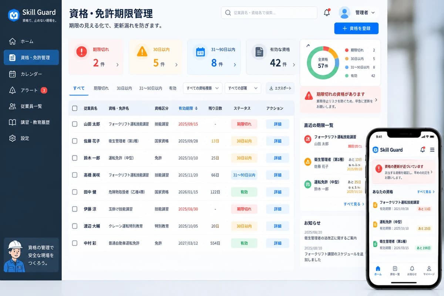Open the すべての資格種類 dropdown
444x296 pixels.
tap(203, 88)
